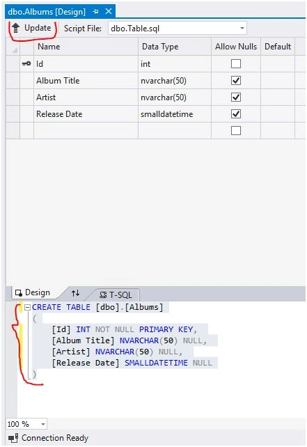Click the T-SQL tab script icon
The image size is (307, 447).
pos(103,295)
